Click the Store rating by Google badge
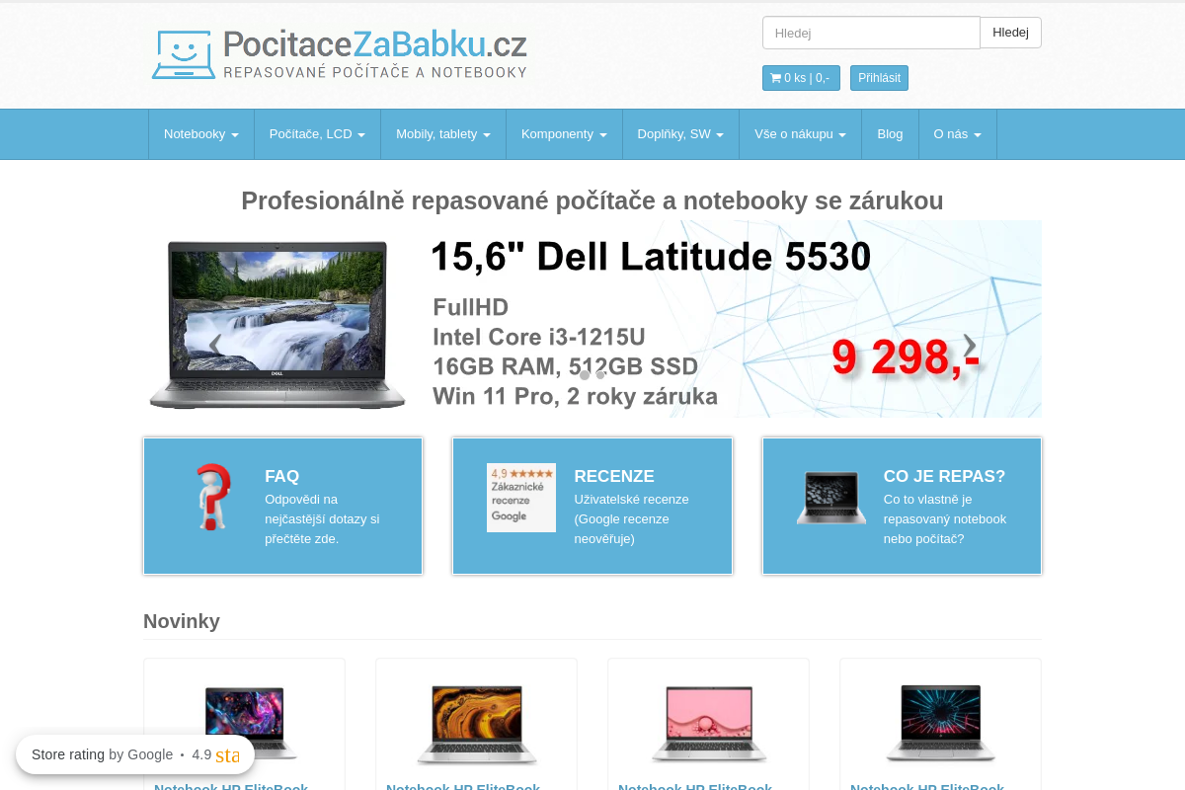Viewport: 1185px width, 790px height. [x=135, y=754]
